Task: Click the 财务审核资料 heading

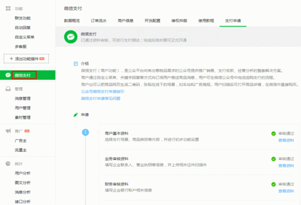Action: 116,184
